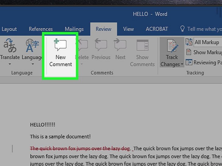Switch to the Layout tab
222x166 pixels.
[9, 29]
